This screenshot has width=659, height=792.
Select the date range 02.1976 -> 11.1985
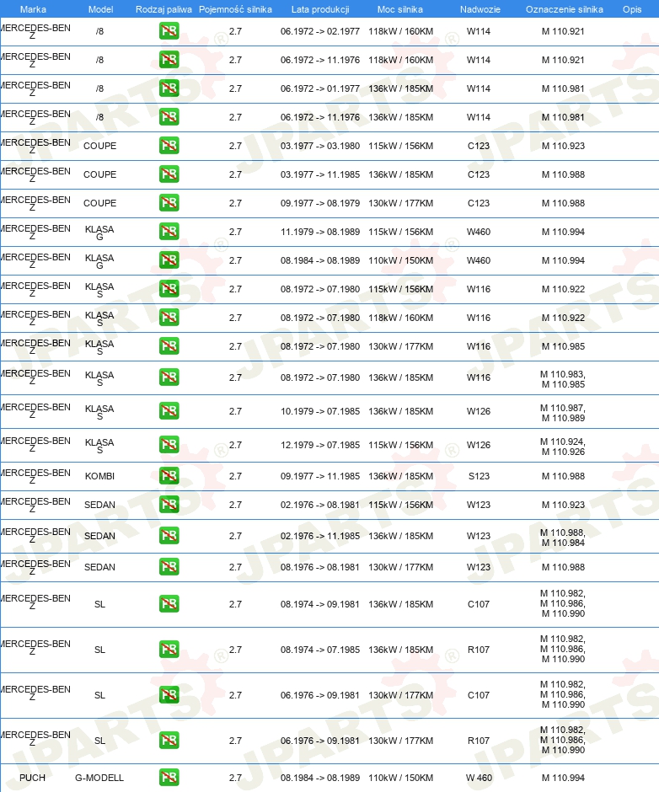pyautogui.click(x=320, y=536)
